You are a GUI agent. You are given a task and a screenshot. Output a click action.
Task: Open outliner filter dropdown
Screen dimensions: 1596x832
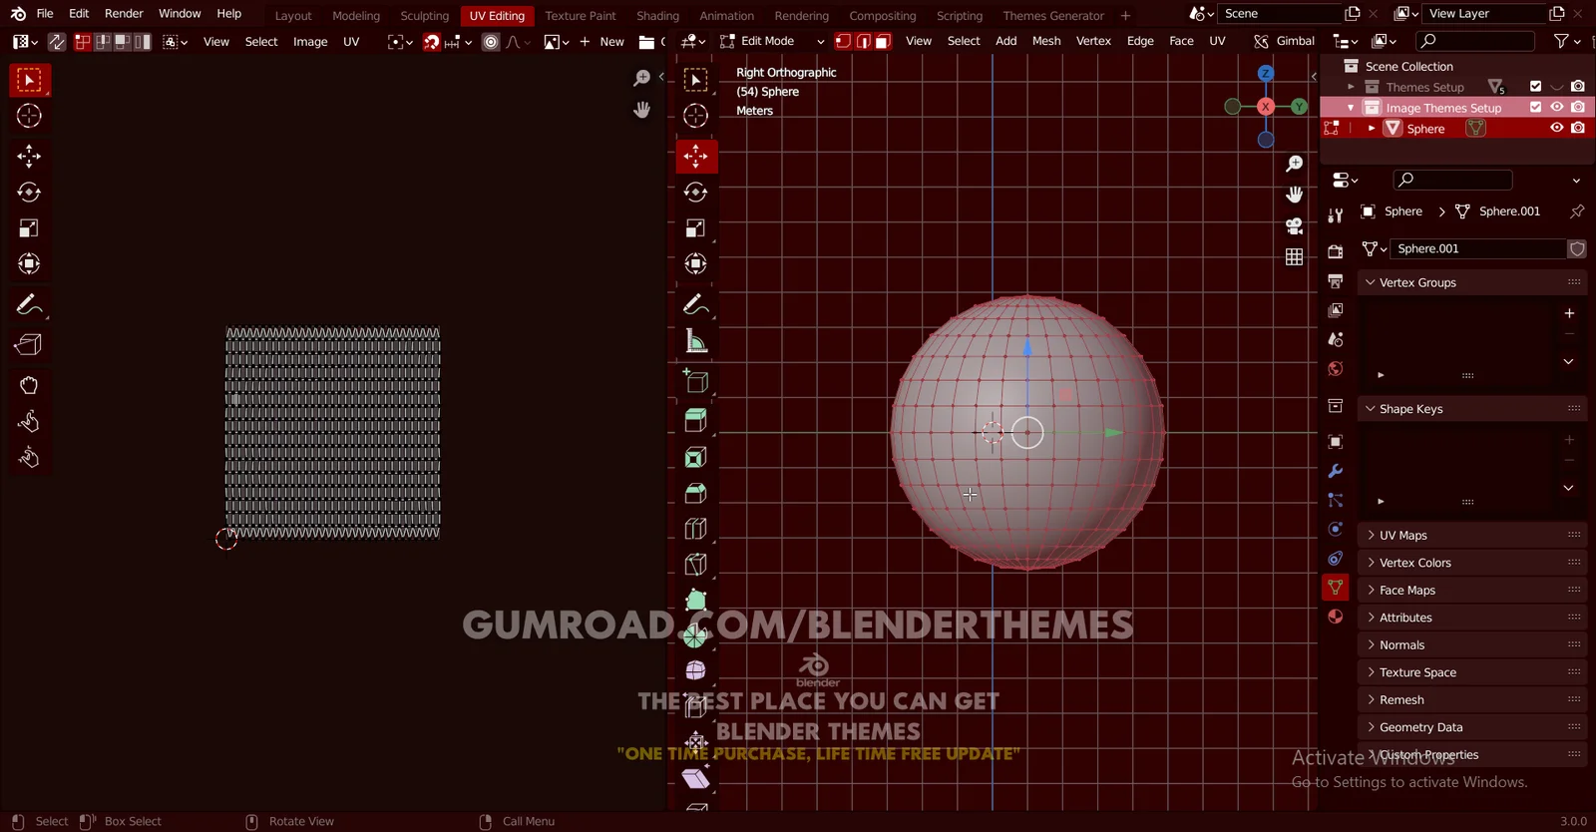pos(1567,41)
